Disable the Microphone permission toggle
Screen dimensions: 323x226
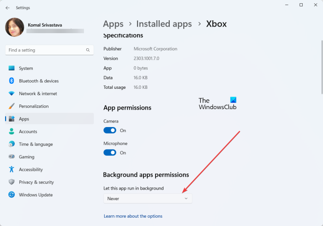[110, 153]
